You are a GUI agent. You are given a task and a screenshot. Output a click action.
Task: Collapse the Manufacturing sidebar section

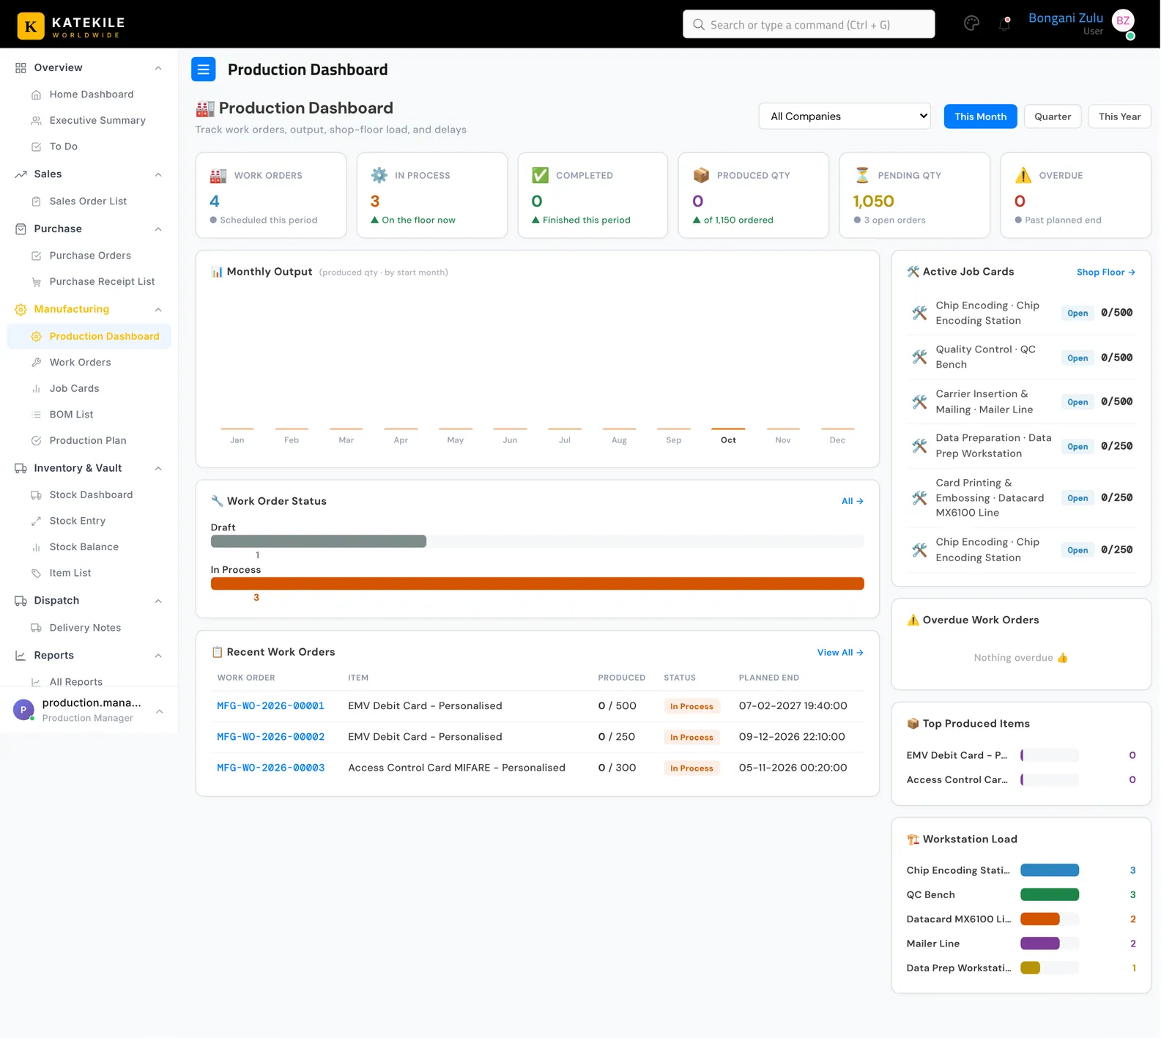point(158,310)
